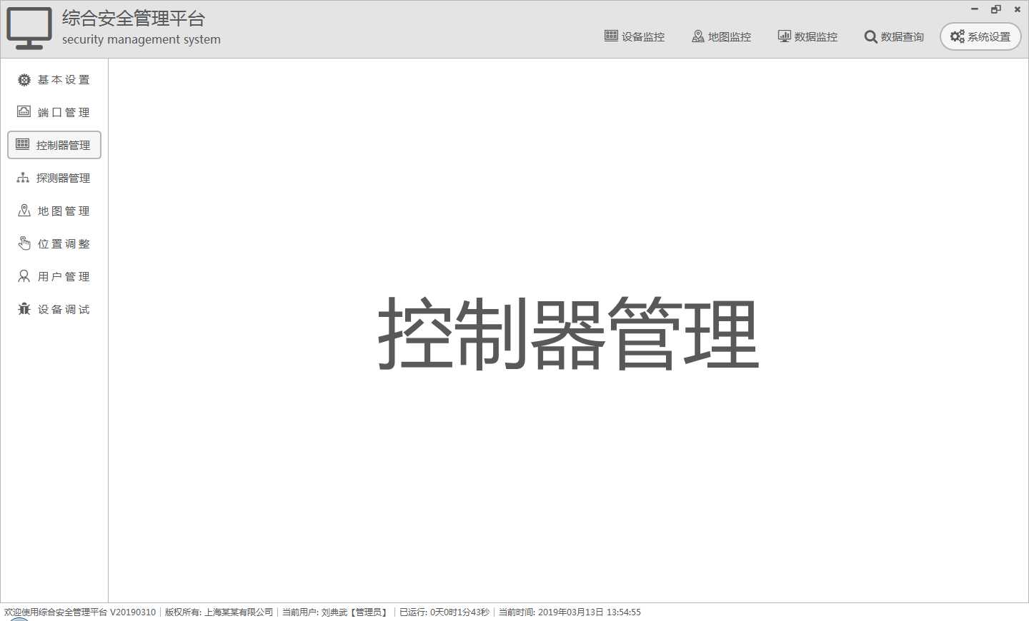This screenshot has height=621, width=1029.
Task: Click the 综合安全管理平台 title text
Action: pyautogui.click(x=134, y=18)
